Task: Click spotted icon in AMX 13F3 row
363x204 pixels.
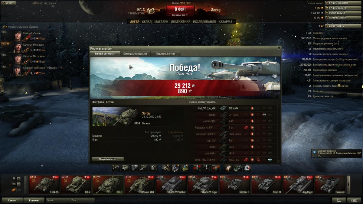Action: click(x=270, y=160)
